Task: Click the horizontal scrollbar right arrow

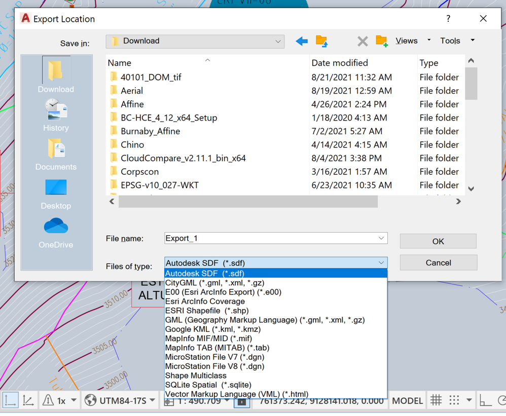Action: coord(458,202)
